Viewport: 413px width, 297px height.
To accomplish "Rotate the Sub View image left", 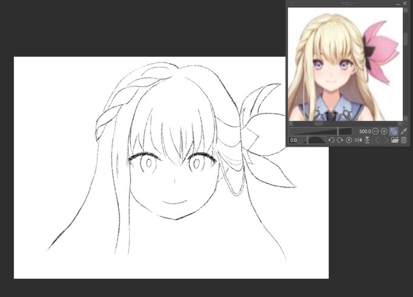I will pos(332,140).
